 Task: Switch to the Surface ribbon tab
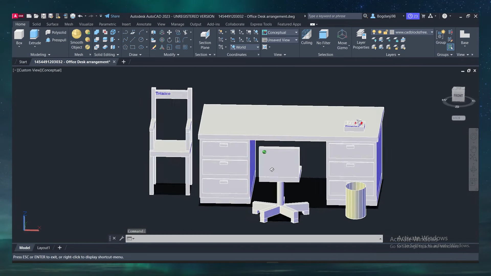click(52, 24)
